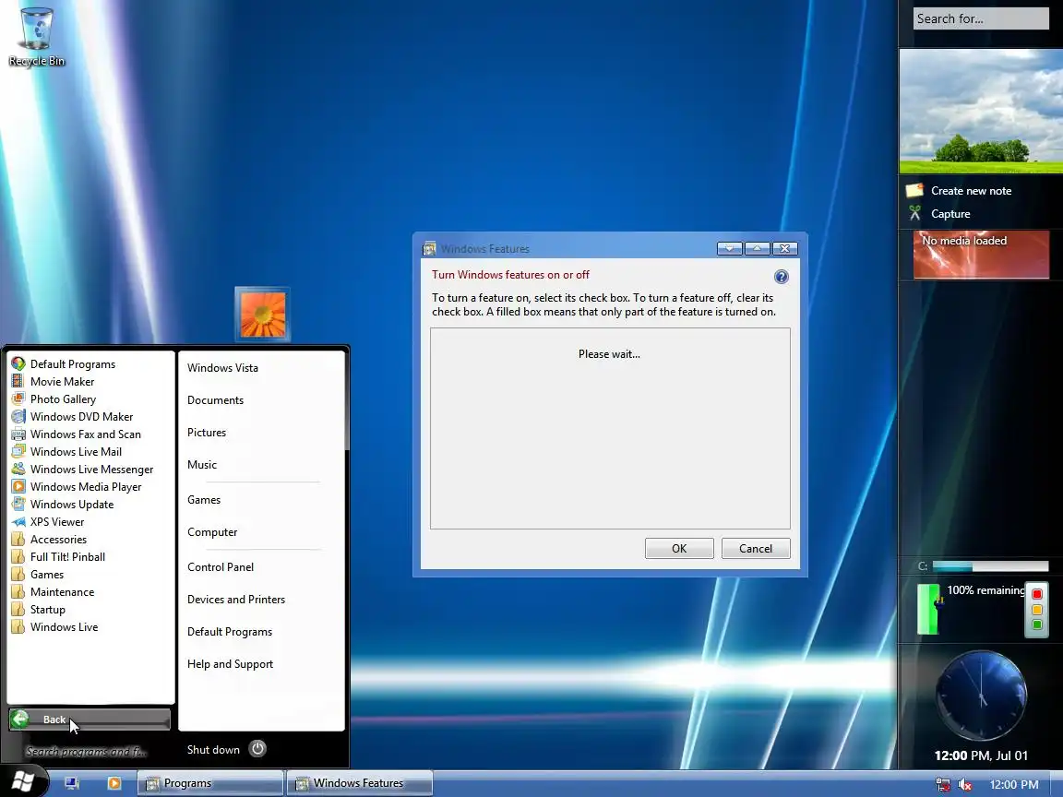Screen dimensions: 1063x797
Task: Click the traffic light gadget in sidebar
Action: click(1036, 609)
